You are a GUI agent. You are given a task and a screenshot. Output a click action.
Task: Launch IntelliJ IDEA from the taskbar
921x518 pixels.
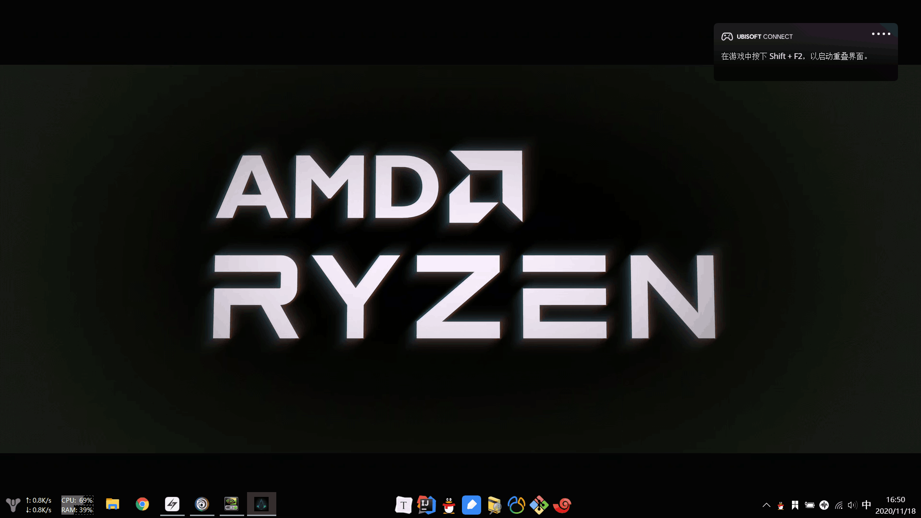tap(426, 505)
